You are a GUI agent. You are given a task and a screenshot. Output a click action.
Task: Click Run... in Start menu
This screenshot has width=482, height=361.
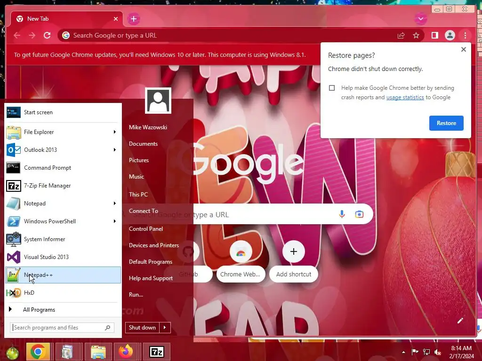pyautogui.click(x=136, y=295)
